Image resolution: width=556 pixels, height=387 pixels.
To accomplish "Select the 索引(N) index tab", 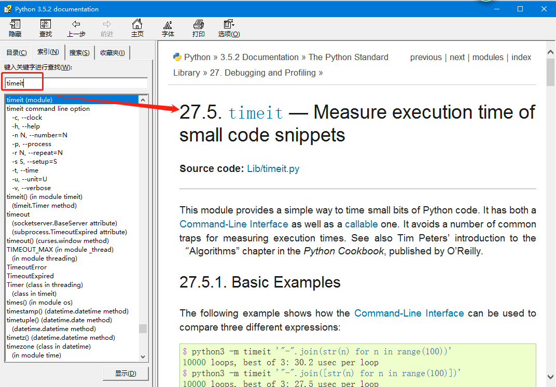I will [48, 52].
